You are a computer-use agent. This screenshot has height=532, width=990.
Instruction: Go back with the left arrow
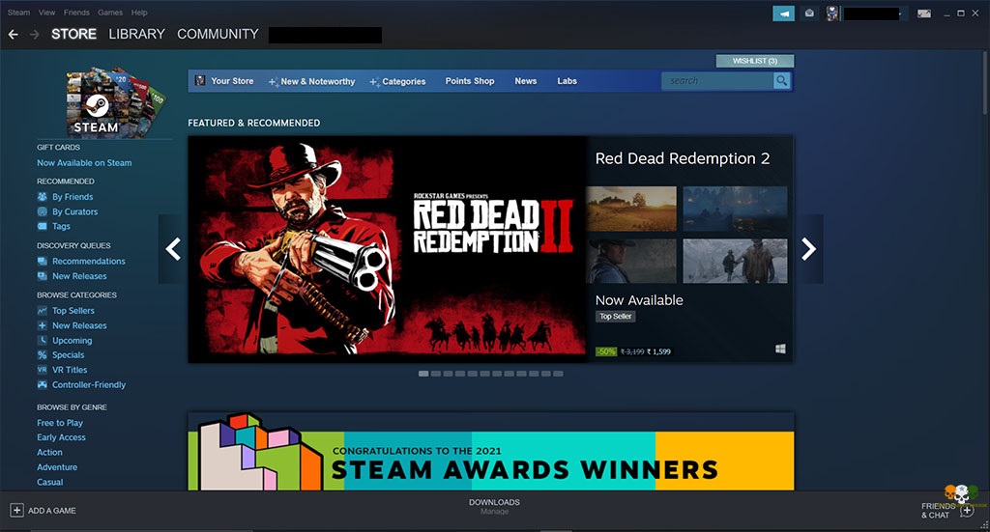click(x=13, y=35)
